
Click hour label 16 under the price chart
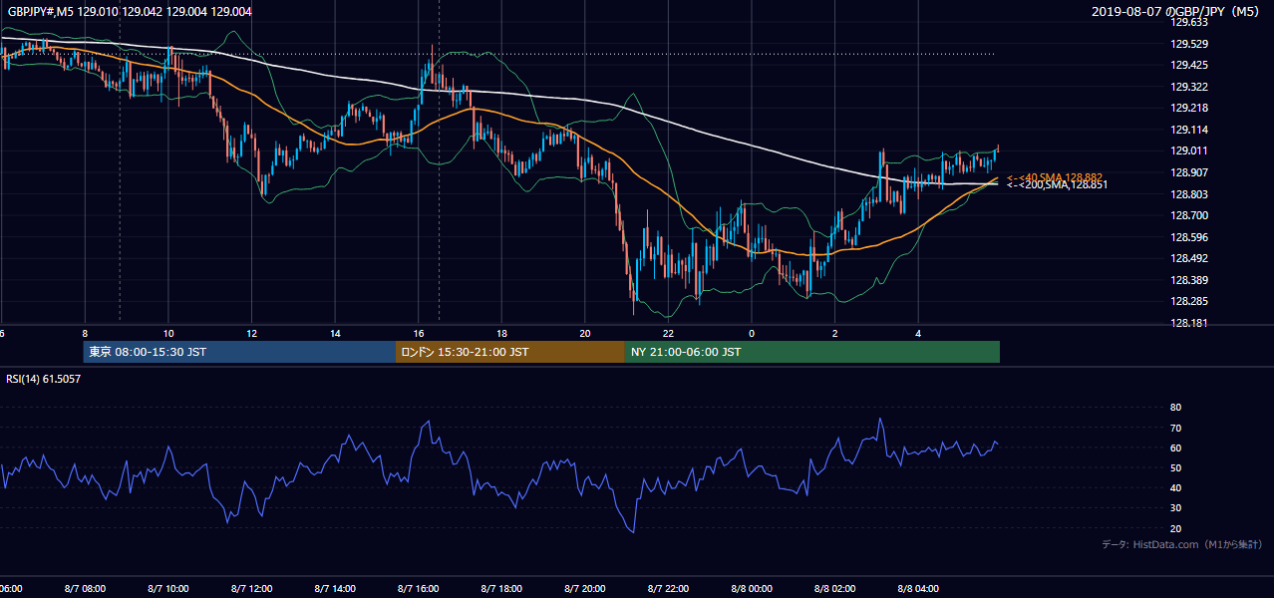[419, 334]
